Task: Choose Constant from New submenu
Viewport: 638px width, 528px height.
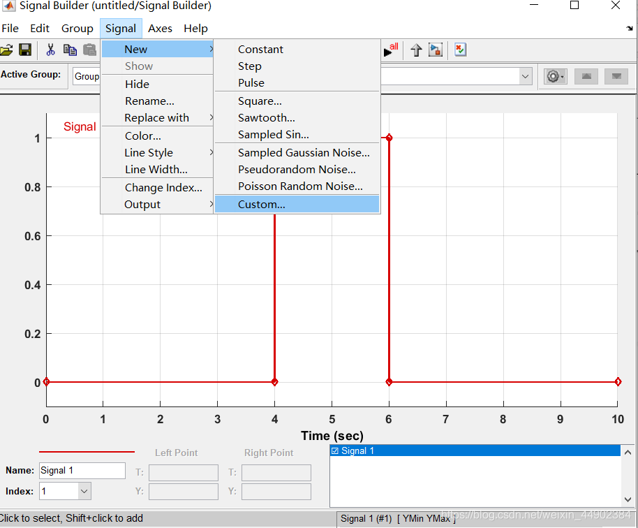Action: [x=297, y=50]
